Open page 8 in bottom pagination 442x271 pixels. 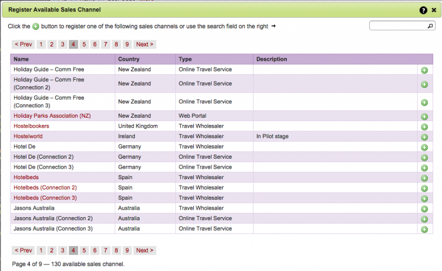pyautogui.click(x=116, y=251)
